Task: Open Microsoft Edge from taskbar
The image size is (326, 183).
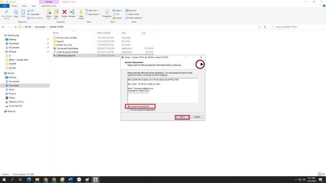Action: [x=29, y=179]
